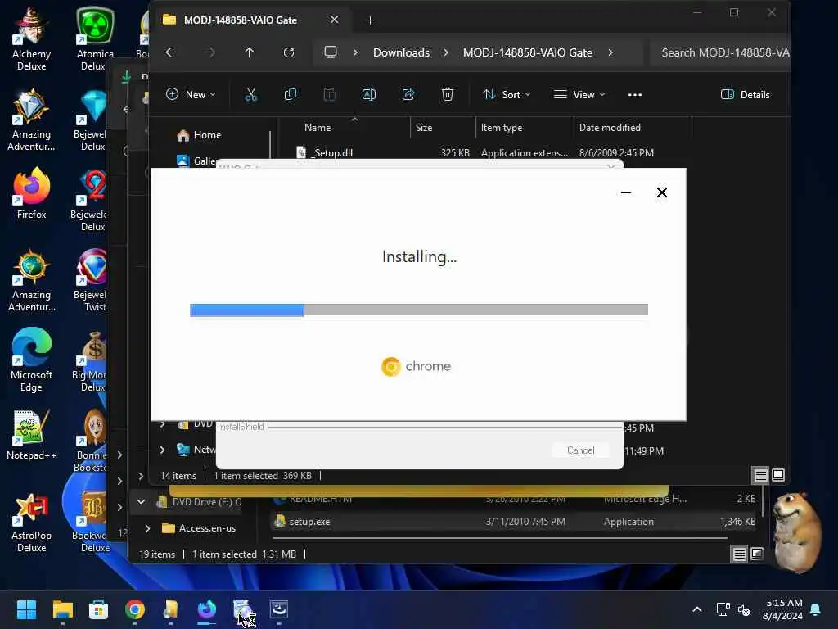Click the Copy icon in Explorer toolbar
838x629 pixels.
point(291,95)
